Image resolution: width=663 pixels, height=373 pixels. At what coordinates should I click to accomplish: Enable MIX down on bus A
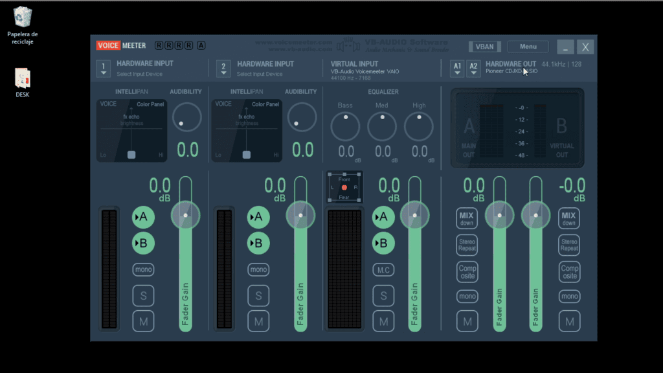[467, 218]
